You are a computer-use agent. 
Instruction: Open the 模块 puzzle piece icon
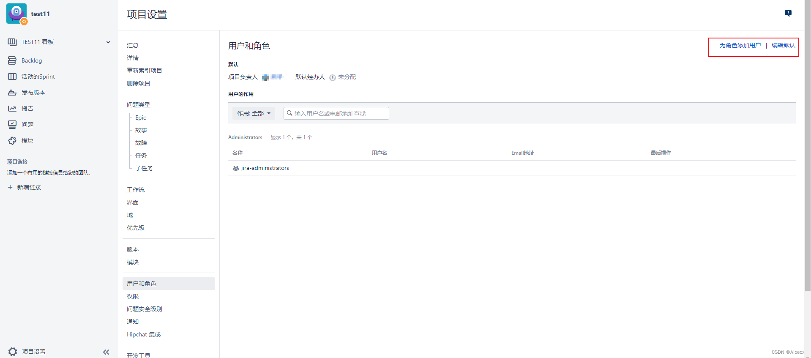12,141
